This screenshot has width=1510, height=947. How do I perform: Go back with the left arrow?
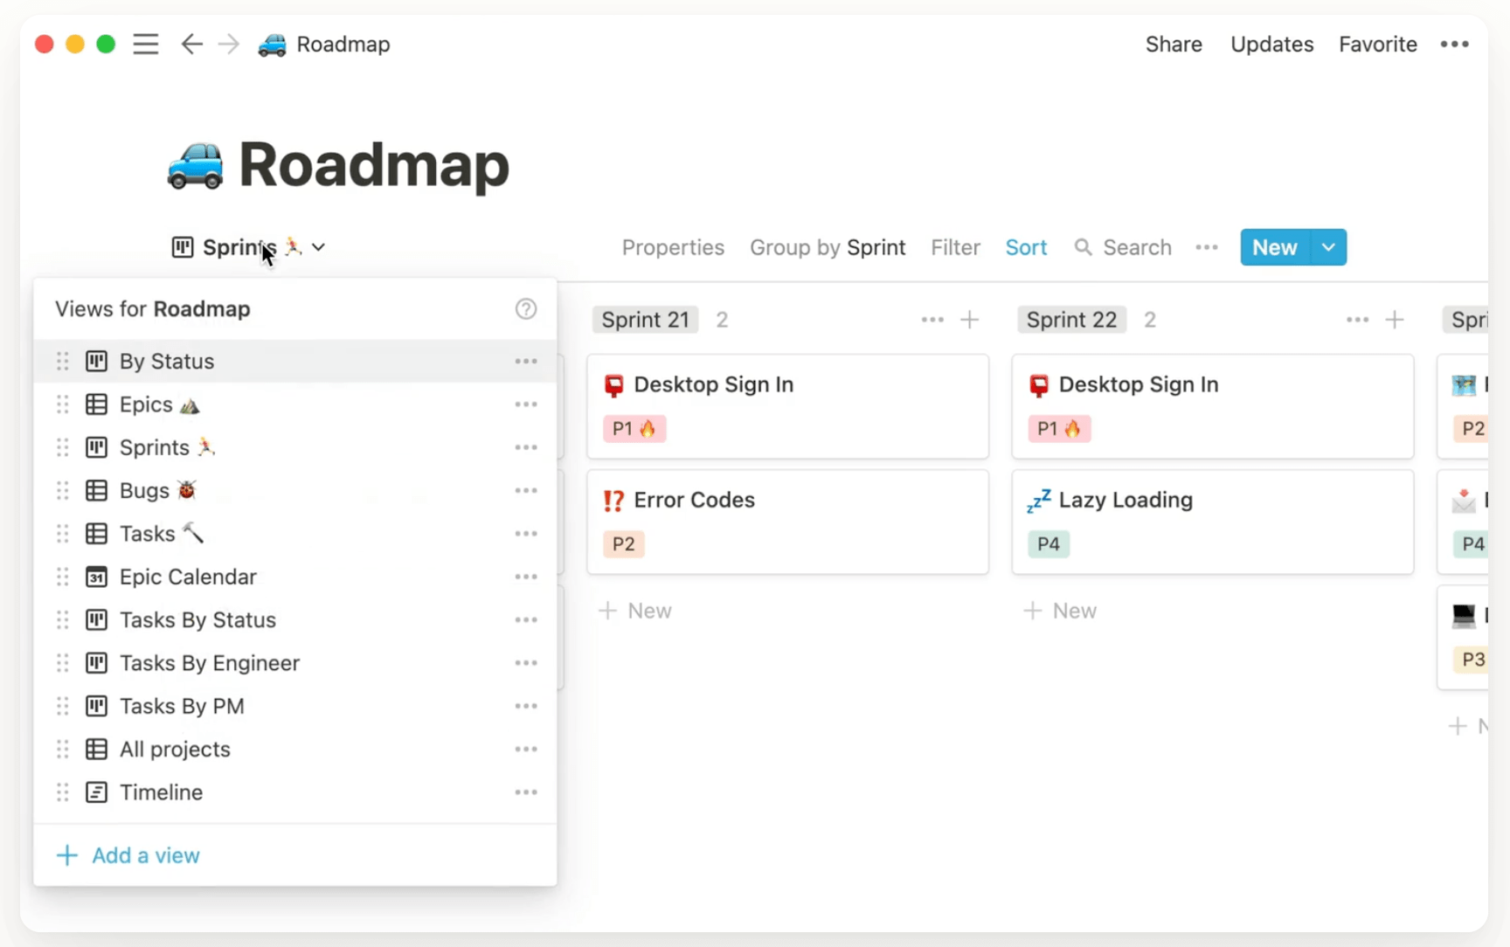[191, 45]
